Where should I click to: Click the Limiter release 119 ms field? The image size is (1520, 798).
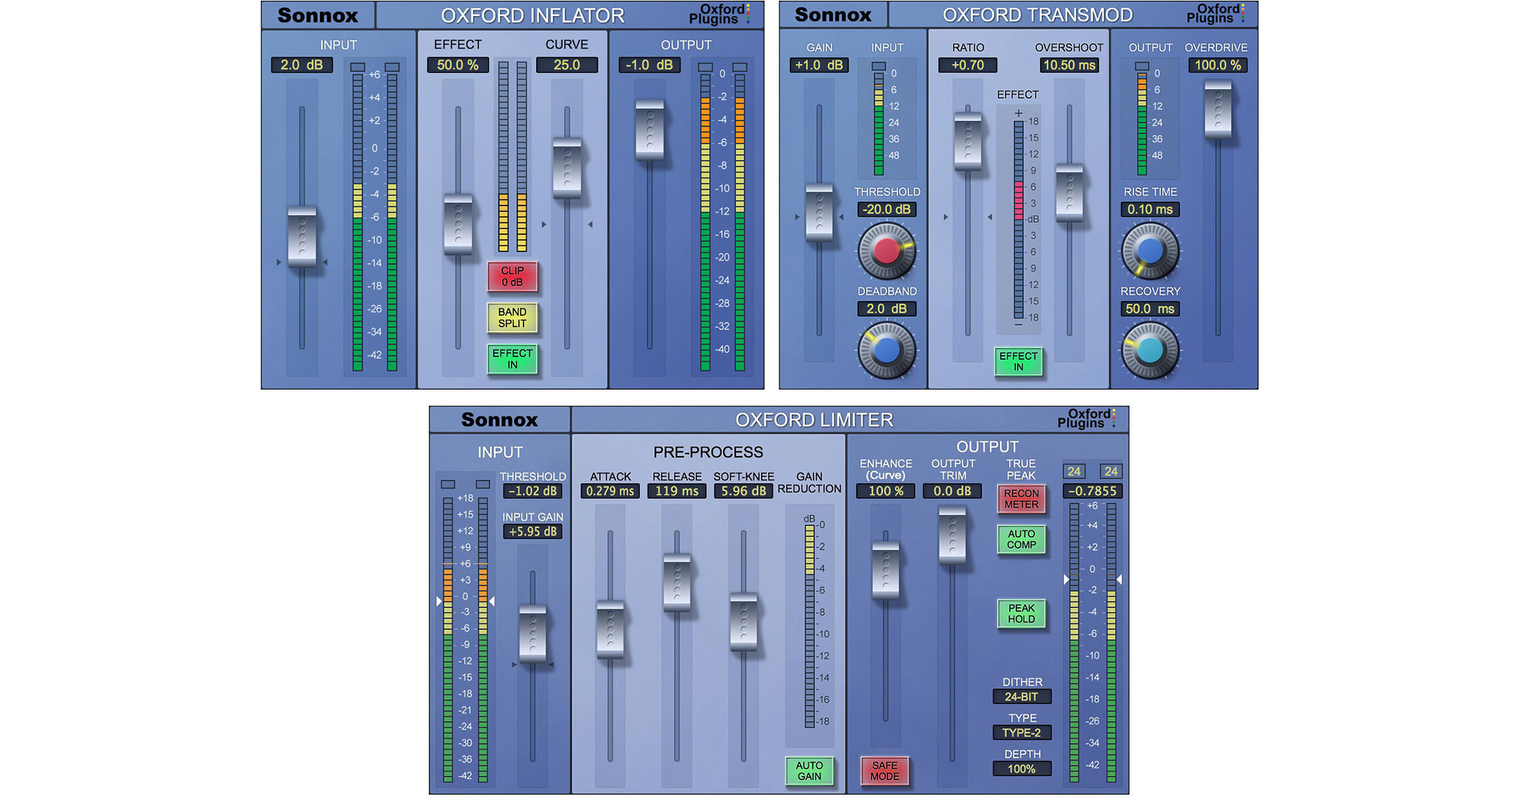(x=677, y=491)
